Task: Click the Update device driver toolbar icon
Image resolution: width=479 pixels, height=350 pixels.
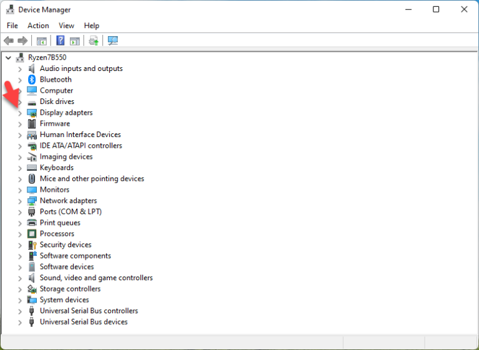Action: pyautogui.click(x=94, y=40)
